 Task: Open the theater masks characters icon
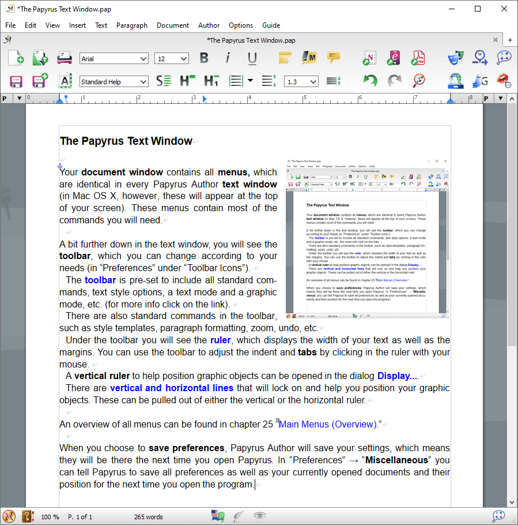point(456,58)
